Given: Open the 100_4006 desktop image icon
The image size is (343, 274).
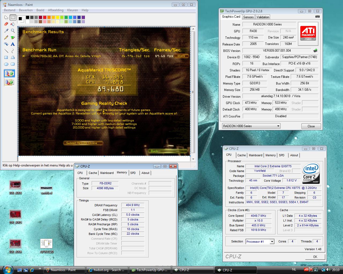Looking at the screenshot, I should 15,246.
